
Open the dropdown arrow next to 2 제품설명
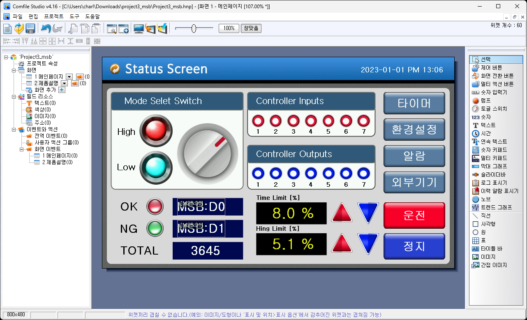64,83
